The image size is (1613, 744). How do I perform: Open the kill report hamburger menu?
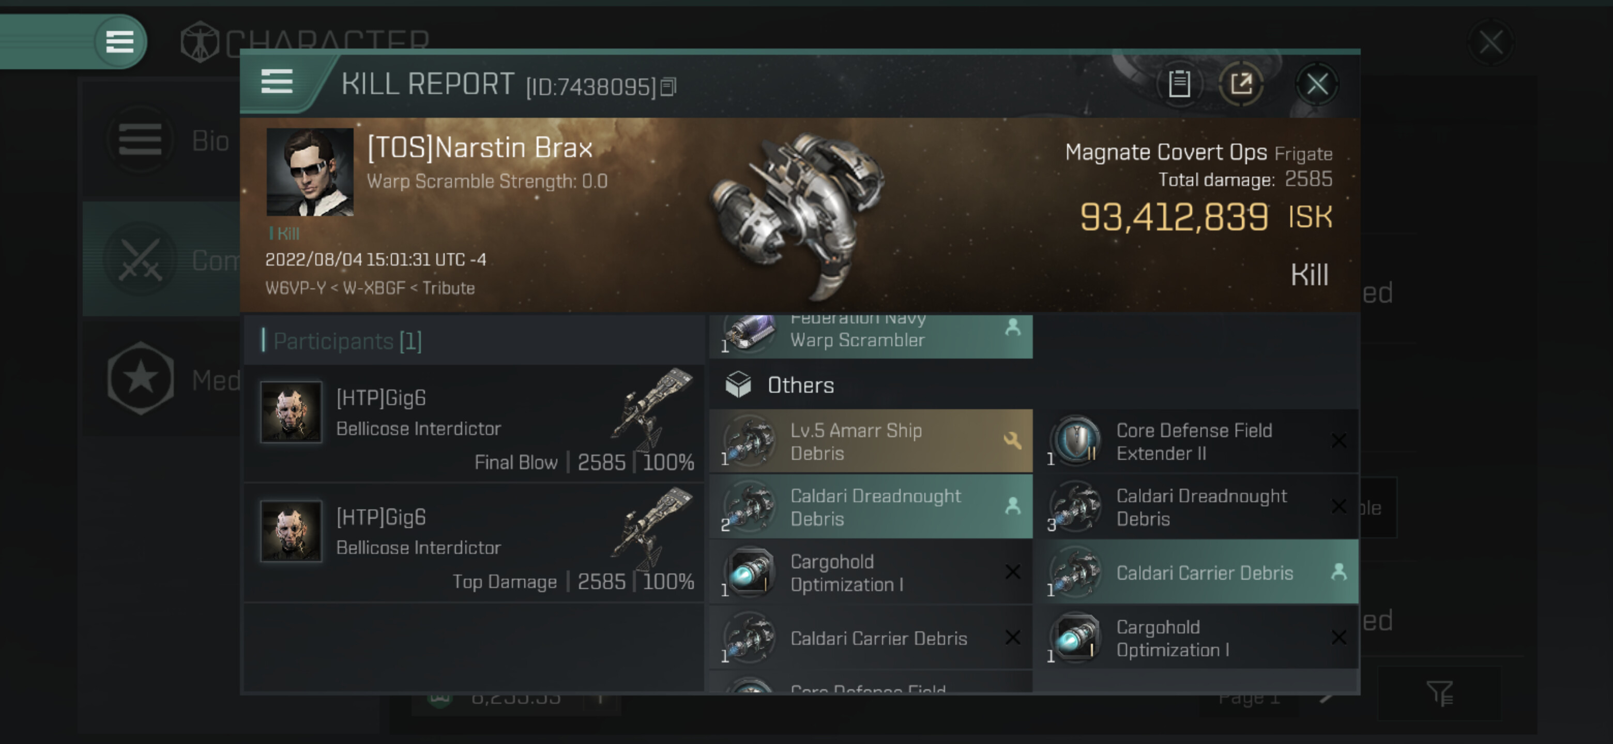(x=277, y=82)
